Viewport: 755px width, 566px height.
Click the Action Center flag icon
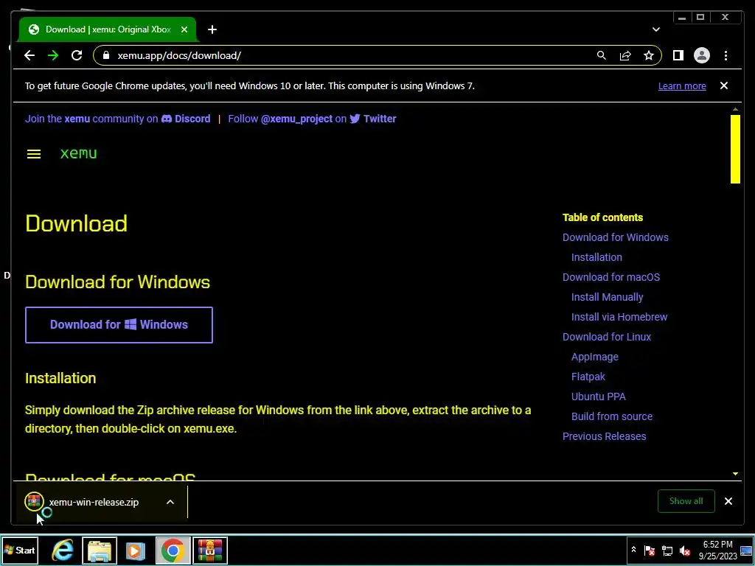pyautogui.click(x=650, y=550)
